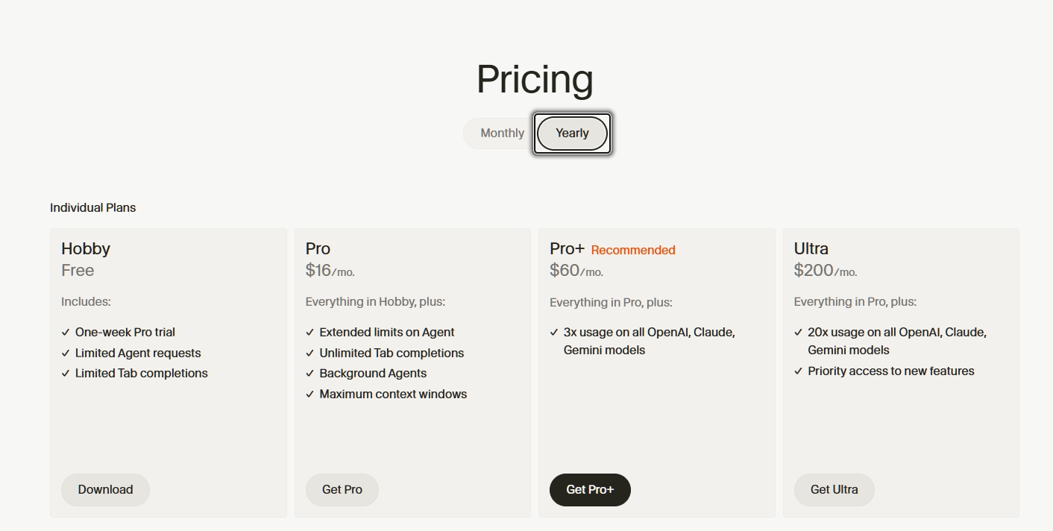The image size is (1053, 531).
Task: Click the checkmark beside Limited Agent requests
Action: (64, 353)
